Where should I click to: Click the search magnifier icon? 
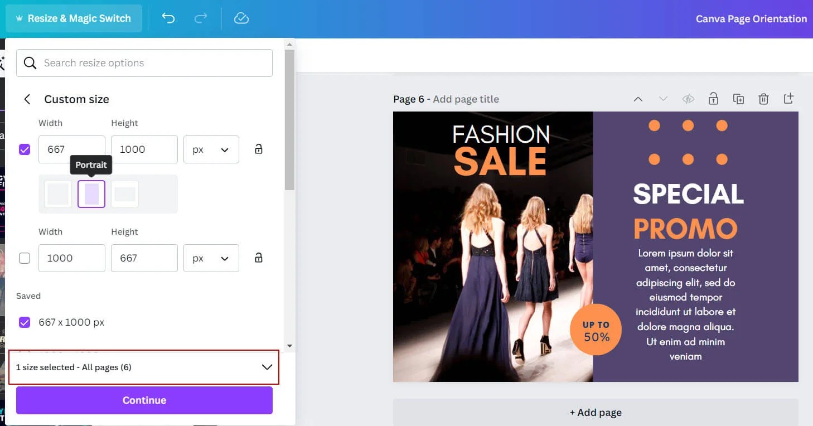30,63
